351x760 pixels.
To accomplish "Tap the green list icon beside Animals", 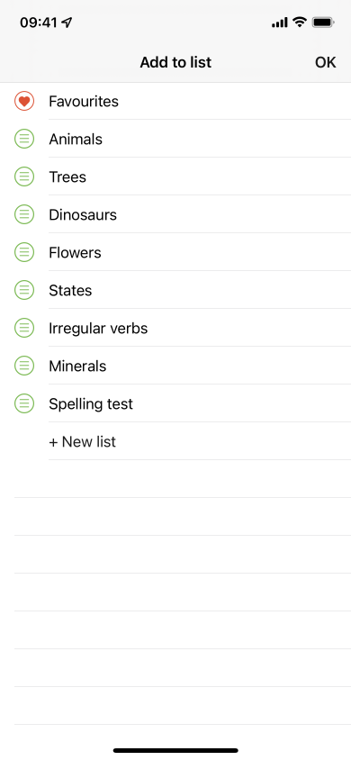I will (x=24, y=139).
